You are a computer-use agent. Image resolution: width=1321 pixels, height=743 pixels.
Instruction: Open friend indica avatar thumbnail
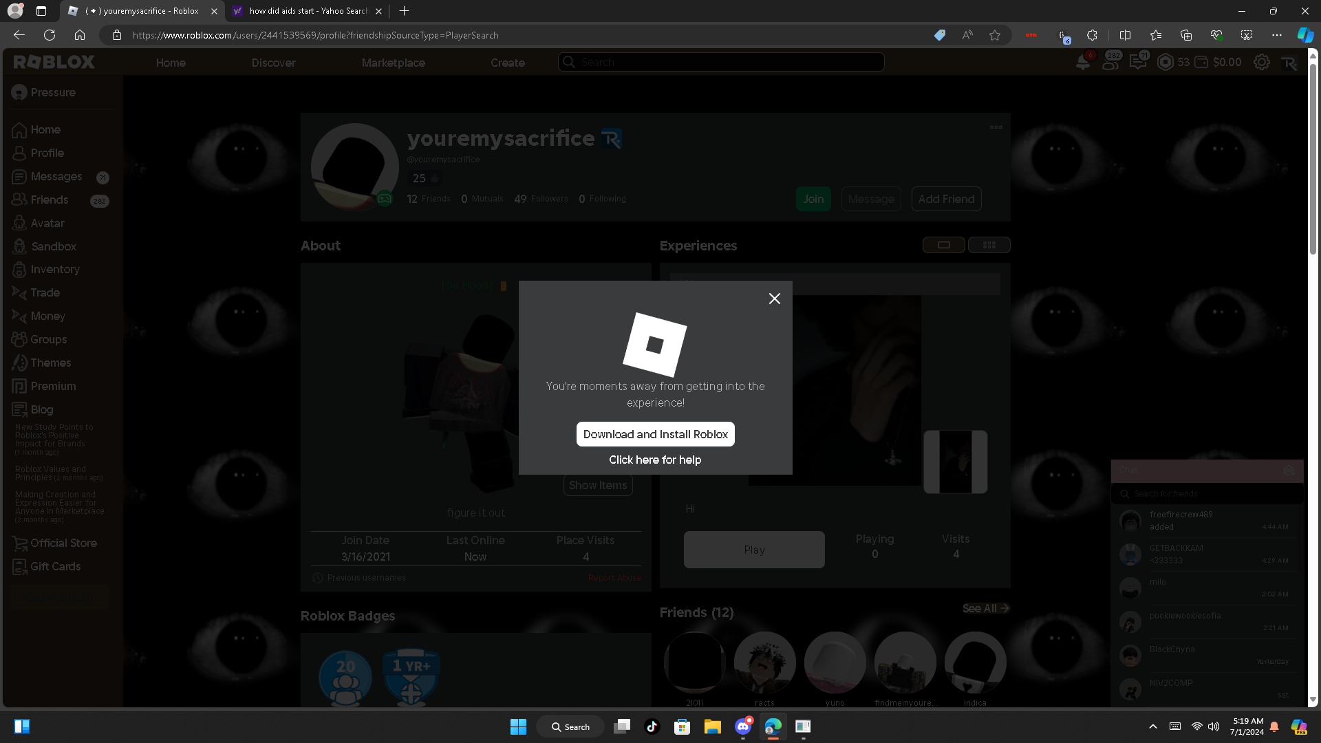point(976,663)
